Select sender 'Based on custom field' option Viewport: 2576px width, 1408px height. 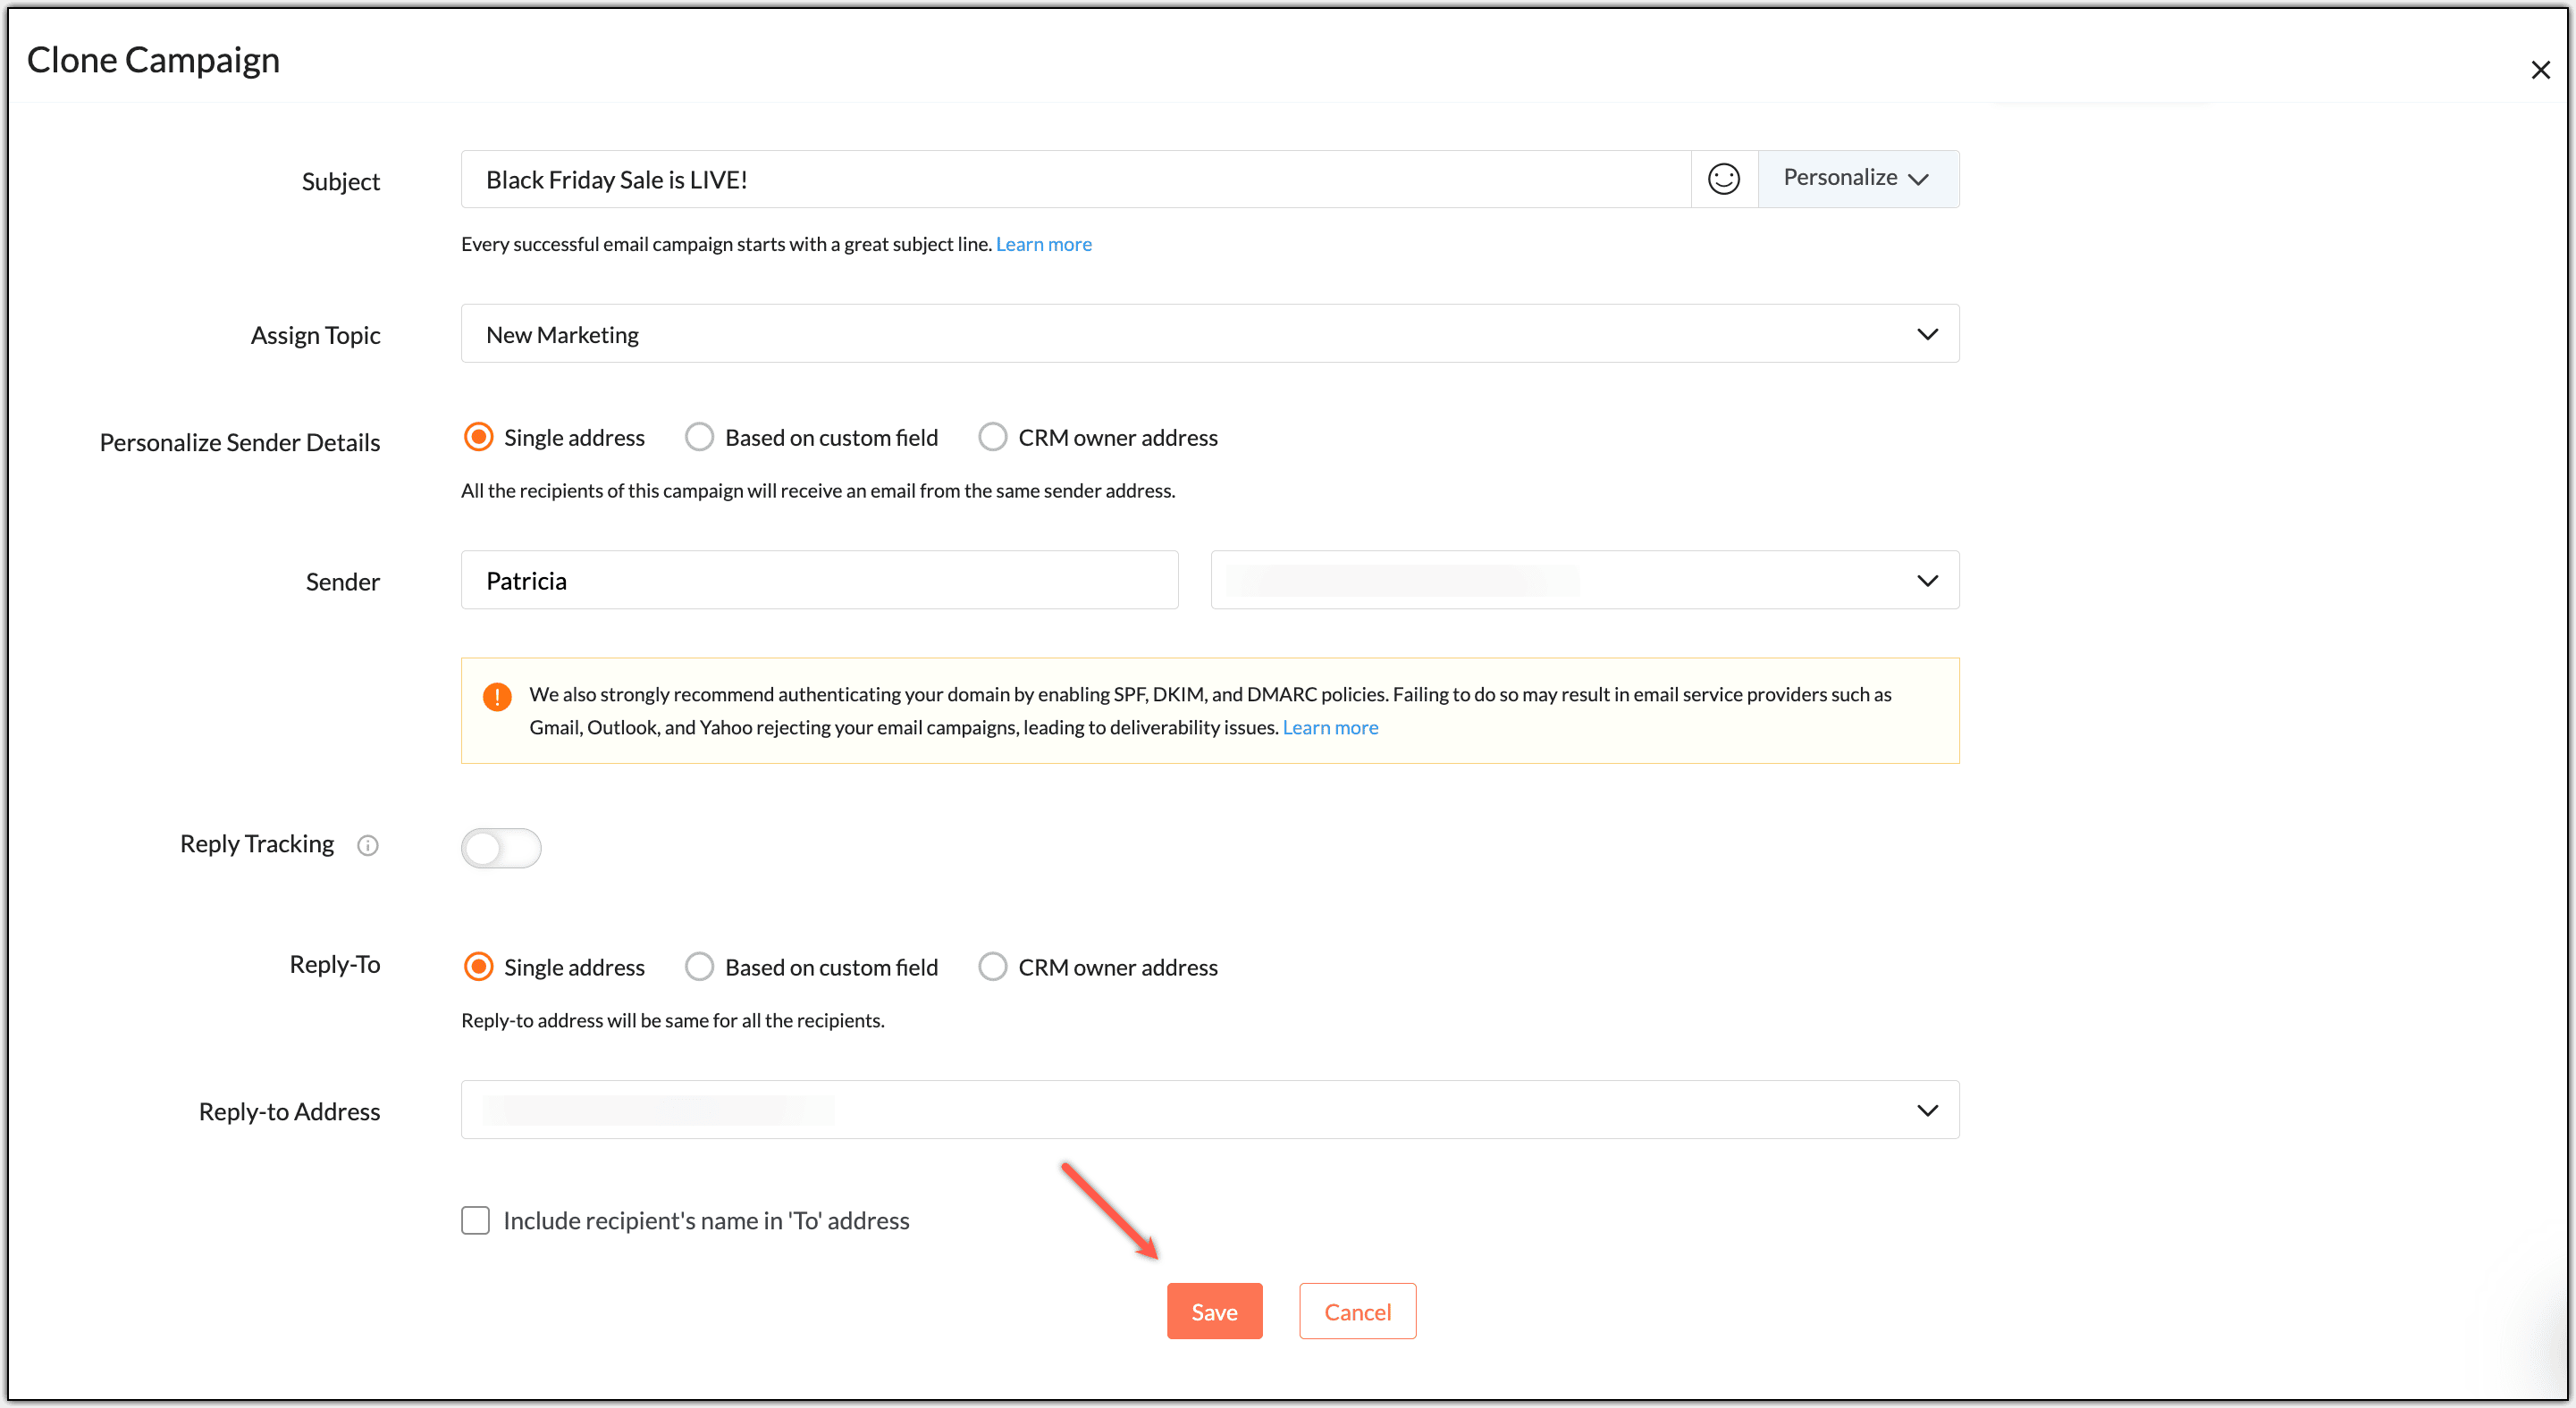[699, 438]
